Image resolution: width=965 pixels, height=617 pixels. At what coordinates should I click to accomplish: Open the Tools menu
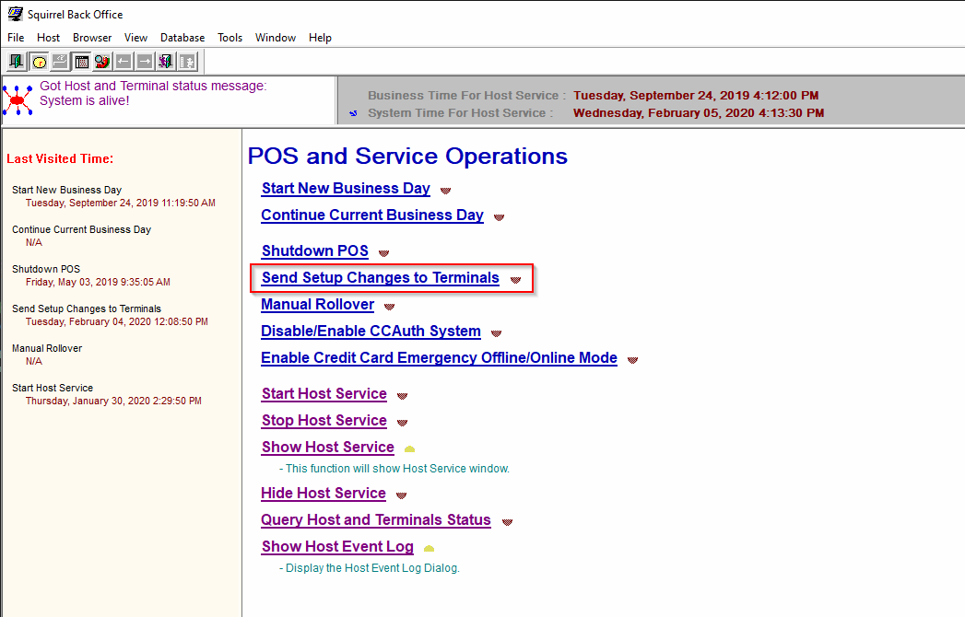click(229, 38)
